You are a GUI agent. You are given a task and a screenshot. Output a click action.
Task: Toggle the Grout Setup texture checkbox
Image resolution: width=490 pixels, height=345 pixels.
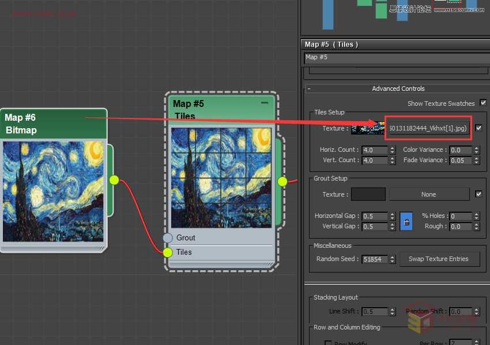click(478, 194)
